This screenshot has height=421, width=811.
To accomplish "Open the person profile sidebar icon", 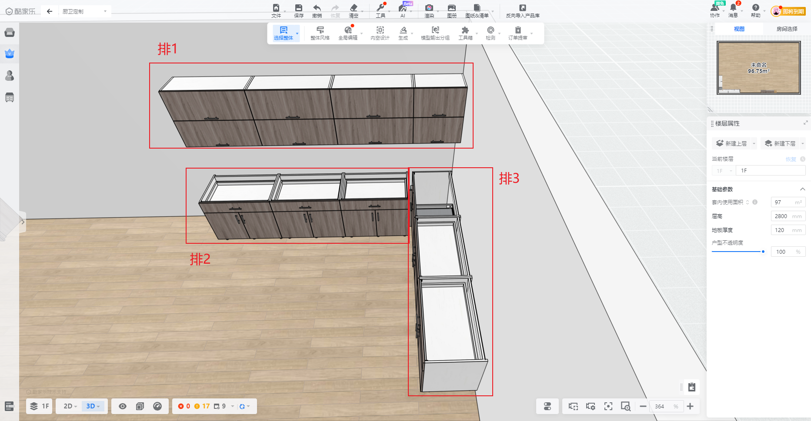I will (10, 76).
